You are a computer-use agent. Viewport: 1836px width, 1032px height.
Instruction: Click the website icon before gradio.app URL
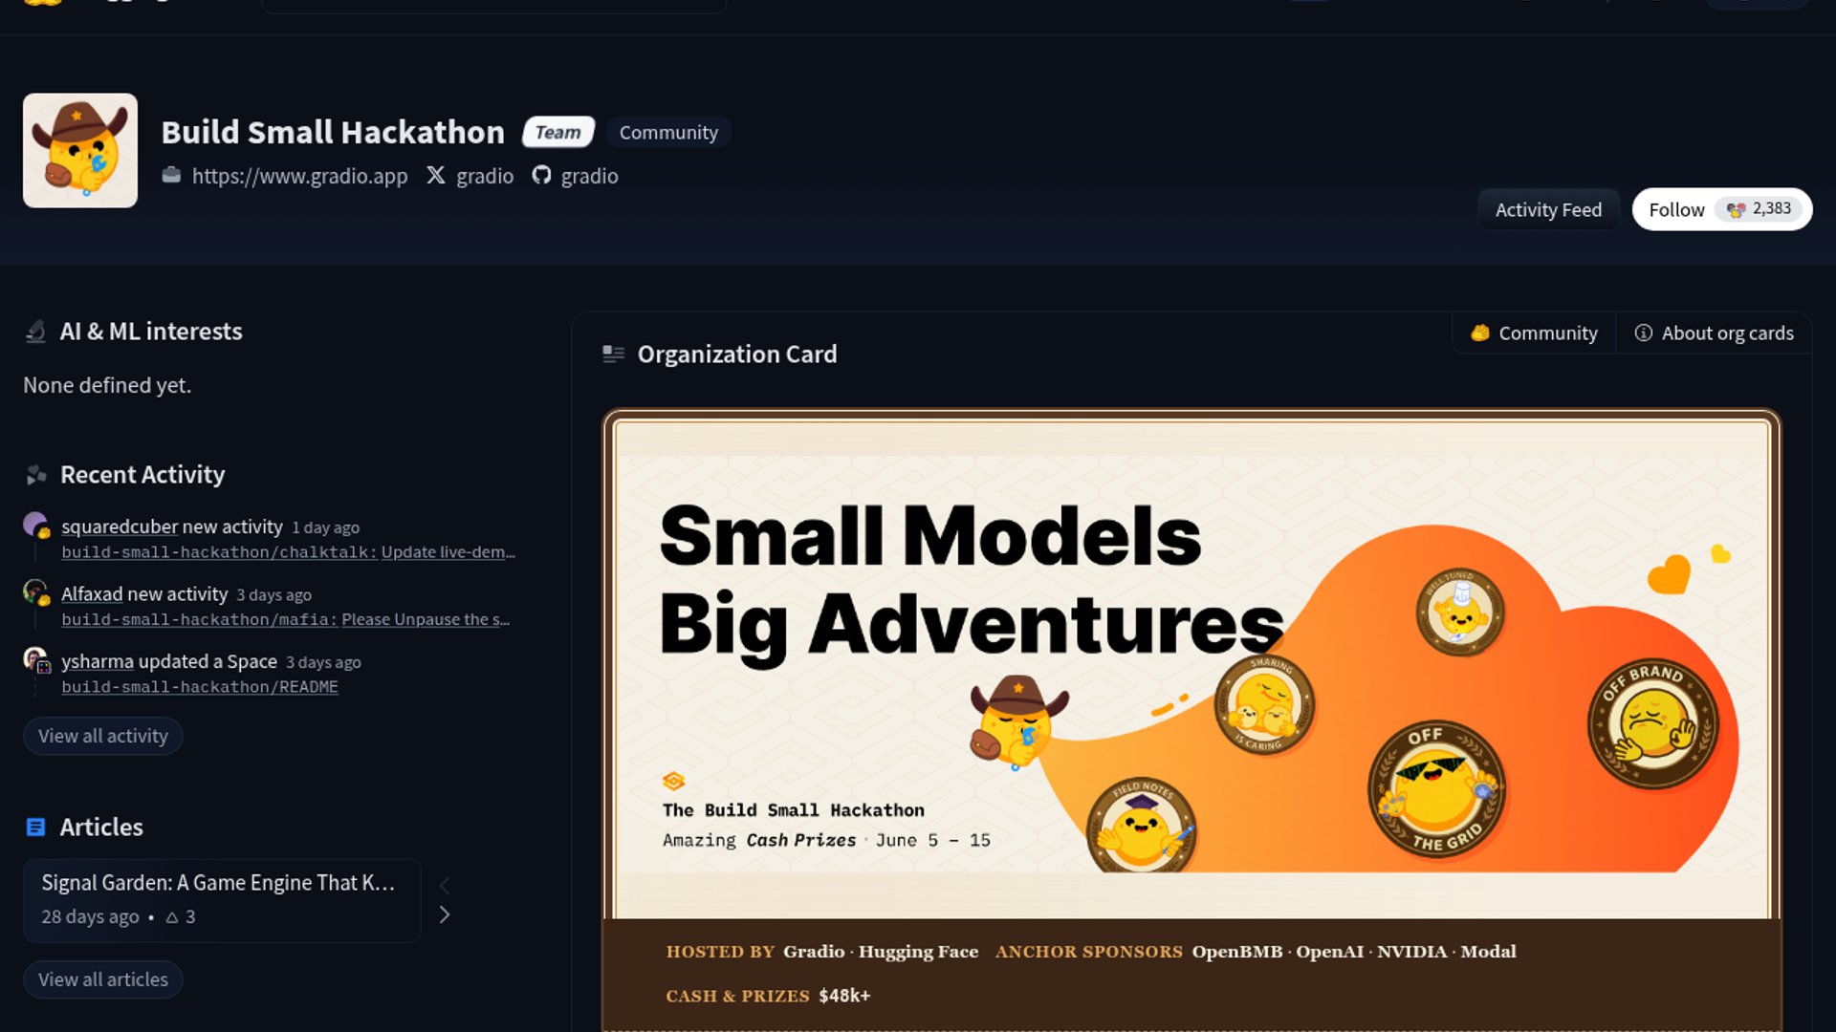[x=171, y=175]
